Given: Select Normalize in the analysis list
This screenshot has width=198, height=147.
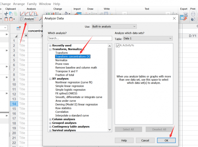Looking at the screenshot, I should pyautogui.click(x=61, y=60).
